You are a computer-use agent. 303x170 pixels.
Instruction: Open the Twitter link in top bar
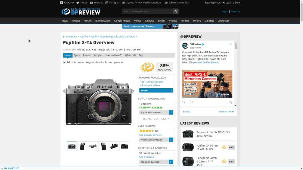click(82, 2)
